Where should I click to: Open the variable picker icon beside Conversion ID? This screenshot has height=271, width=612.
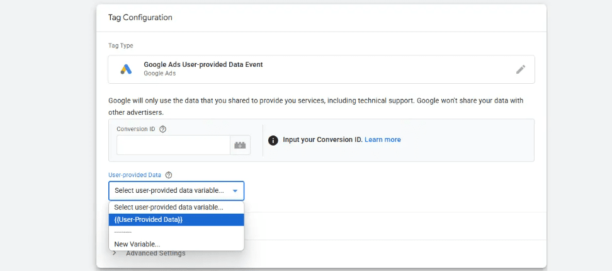[x=240, y=145]
